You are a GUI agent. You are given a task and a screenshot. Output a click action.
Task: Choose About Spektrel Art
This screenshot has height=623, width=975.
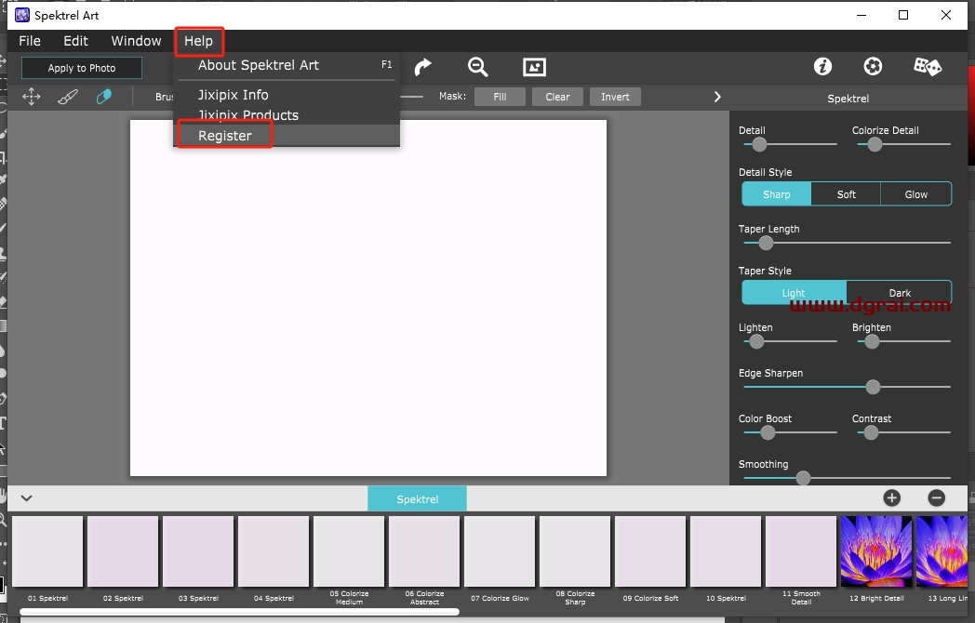point(286,65)
